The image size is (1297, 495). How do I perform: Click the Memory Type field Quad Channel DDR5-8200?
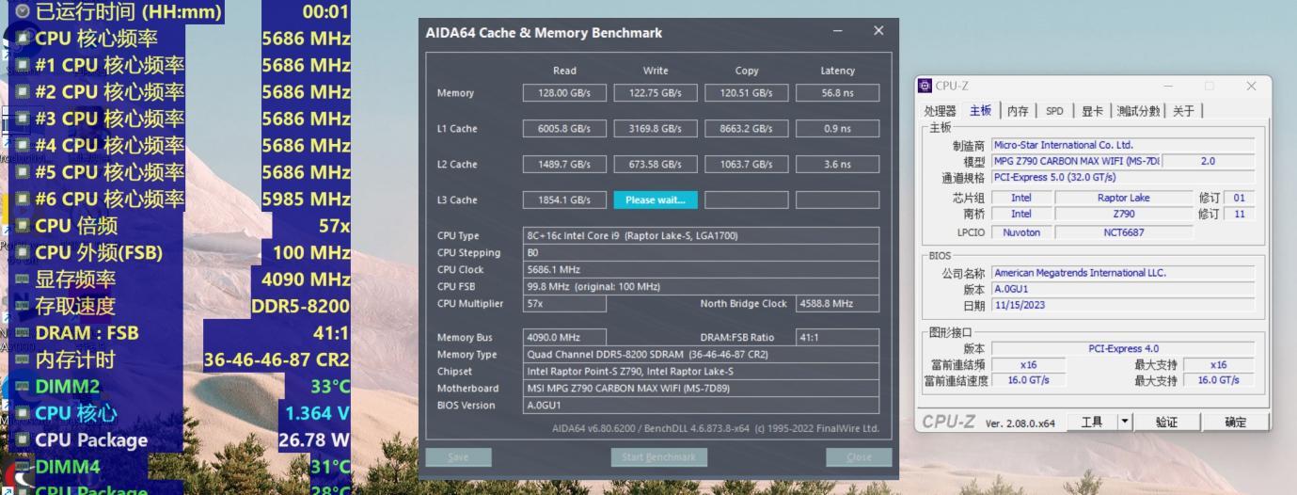click(701, 355)
